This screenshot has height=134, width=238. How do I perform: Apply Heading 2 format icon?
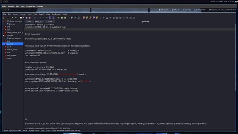[117, 17]
